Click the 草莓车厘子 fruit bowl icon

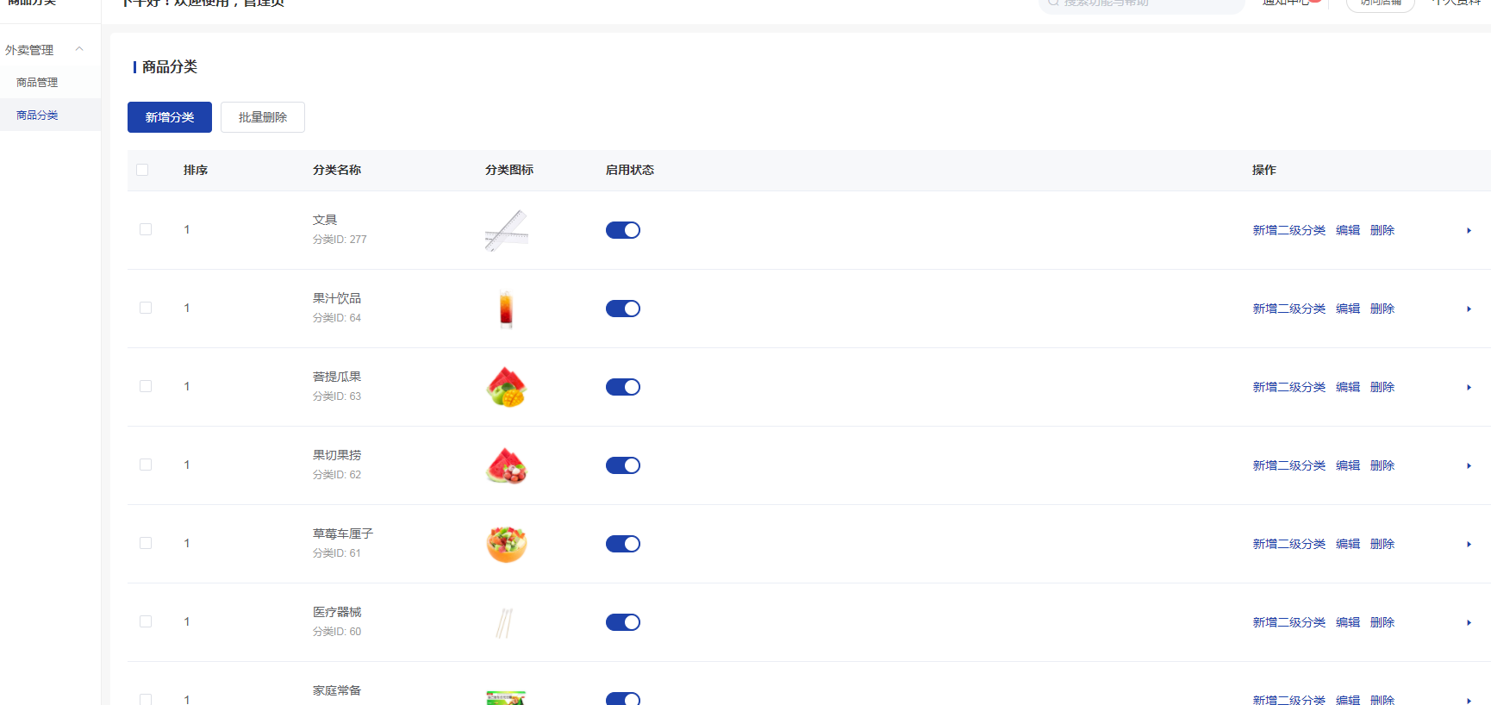[506, 544]
